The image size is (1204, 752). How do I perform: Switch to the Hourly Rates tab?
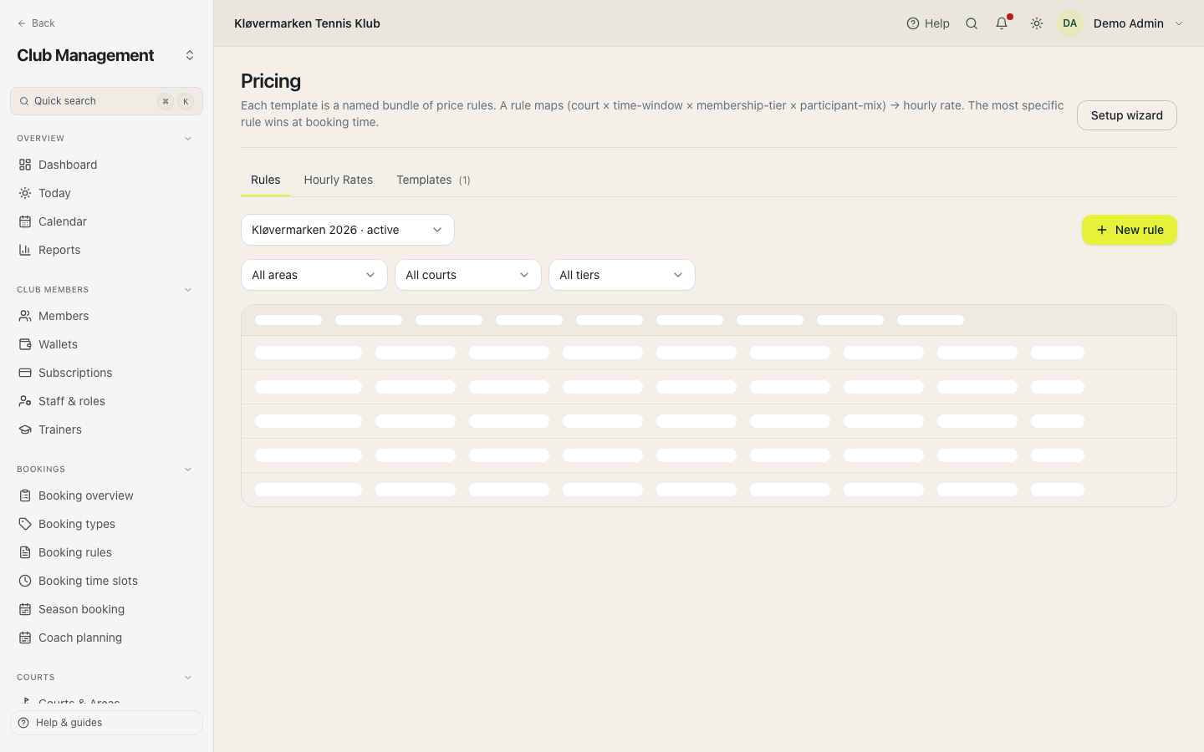[x=339, y=180]
